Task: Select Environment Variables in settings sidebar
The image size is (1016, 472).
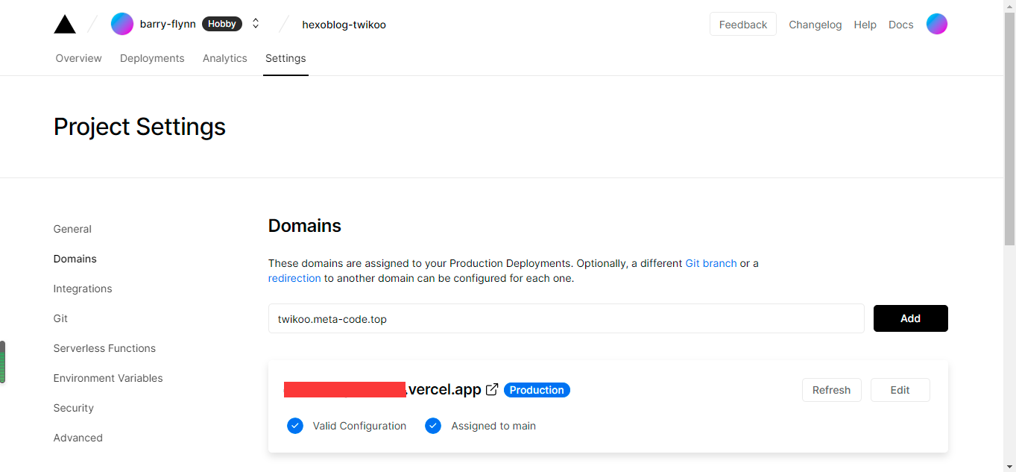Action: [108, 378]
